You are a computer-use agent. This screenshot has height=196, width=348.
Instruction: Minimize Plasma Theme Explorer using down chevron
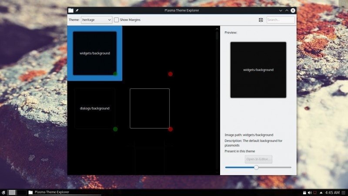(281, 10)
